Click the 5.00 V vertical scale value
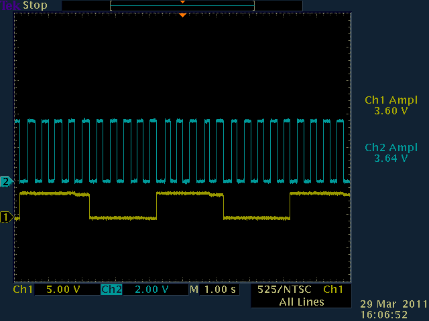The image size is (429, 321). pyautogui.click(x=62, y=290)
